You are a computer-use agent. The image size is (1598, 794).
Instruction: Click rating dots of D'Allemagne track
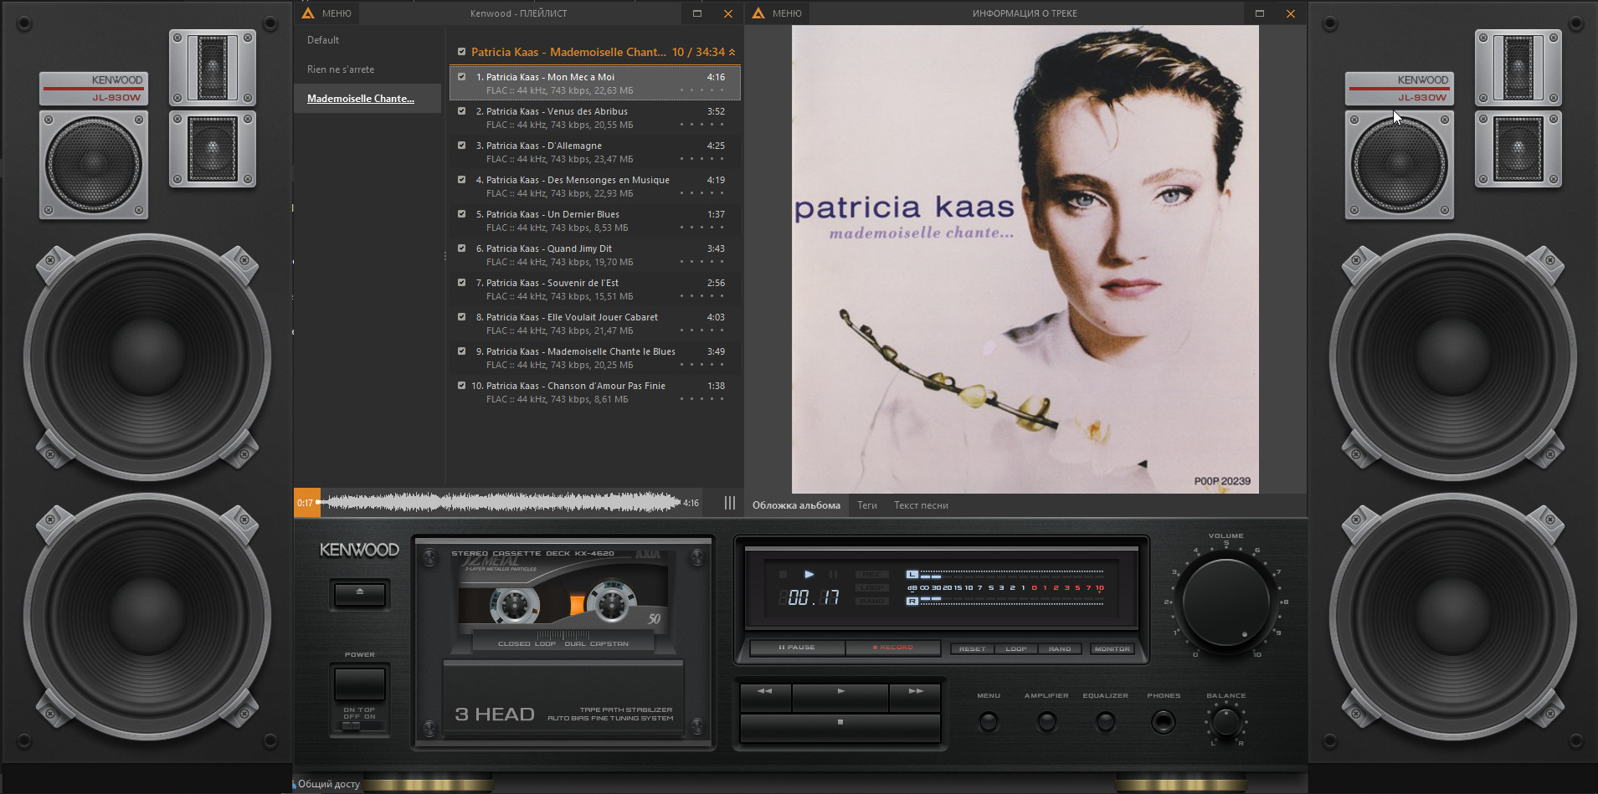[701, 159]
